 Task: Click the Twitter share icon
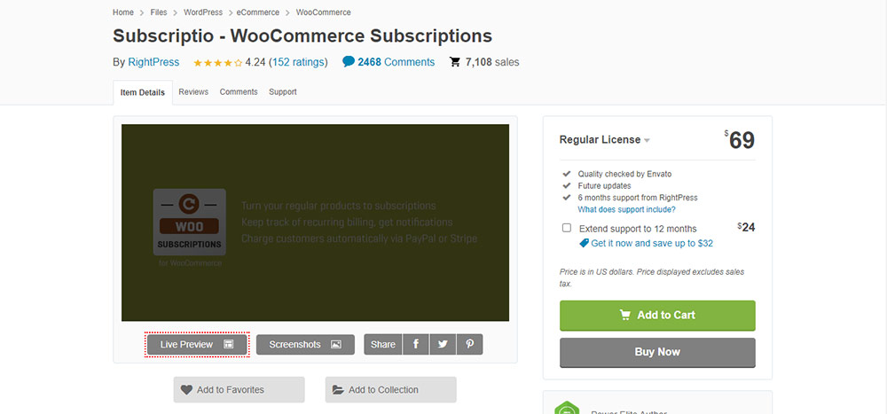point(442,344)
